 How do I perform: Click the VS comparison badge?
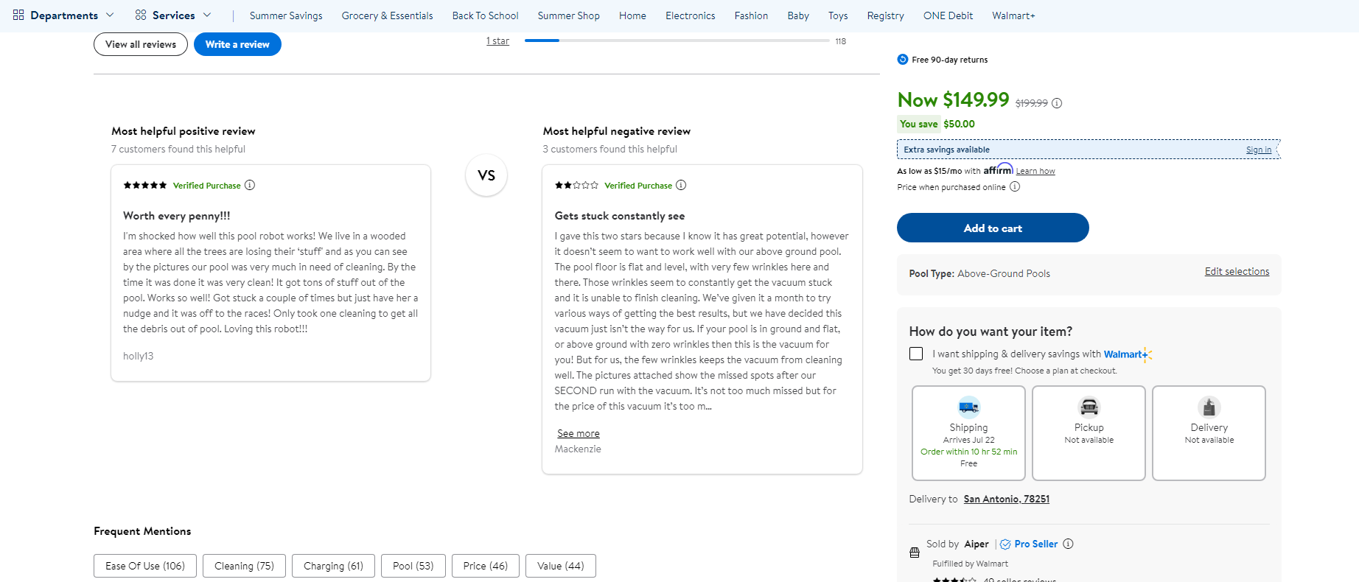coord(486,175)
